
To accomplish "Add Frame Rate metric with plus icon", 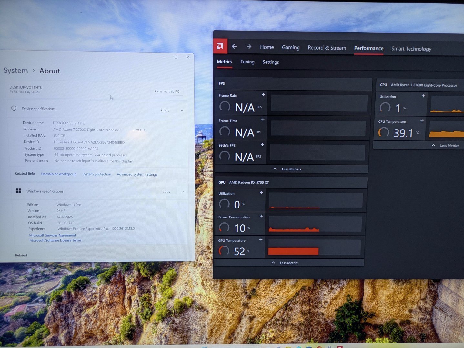I will tap(263, 95).
